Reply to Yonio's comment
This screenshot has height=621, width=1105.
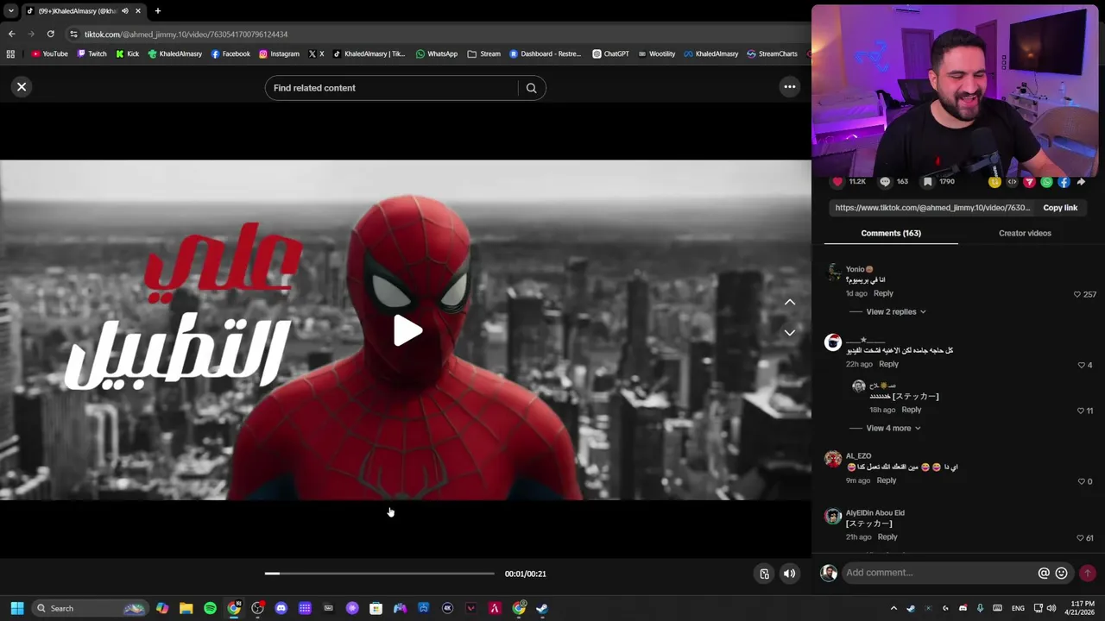tap(883, 293)
